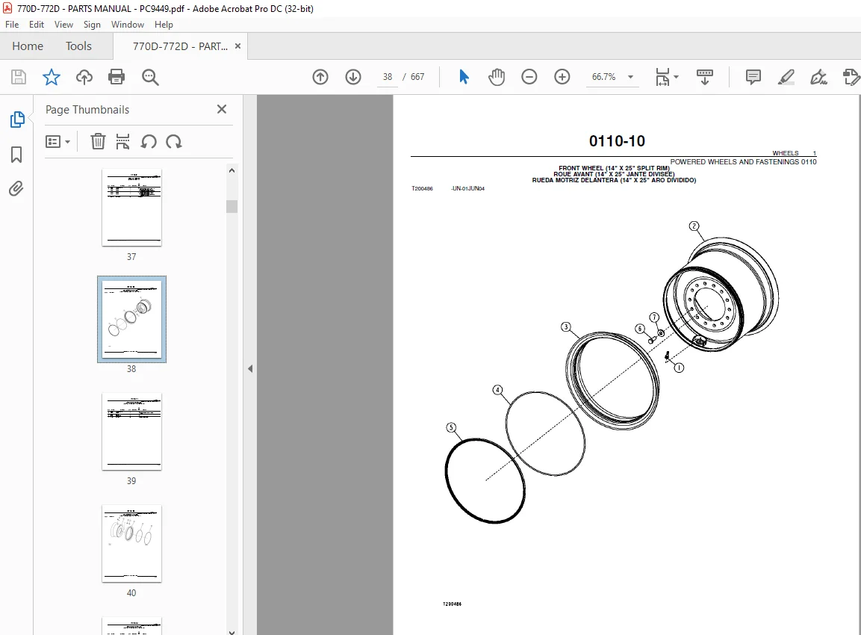The image size is (861, 635).
Task: Open thumbnail options dropdown menu
Action: (57, 142)
